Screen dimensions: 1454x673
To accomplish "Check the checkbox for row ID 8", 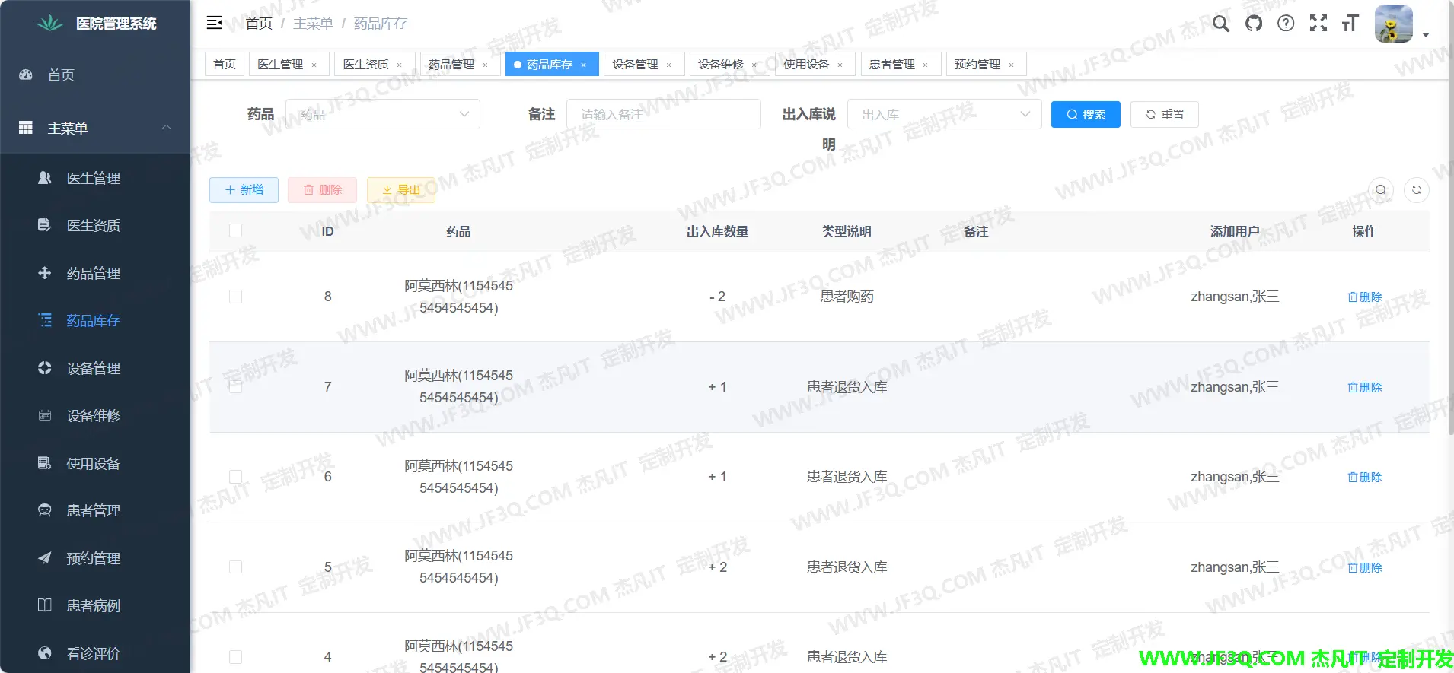I will 236,297.
